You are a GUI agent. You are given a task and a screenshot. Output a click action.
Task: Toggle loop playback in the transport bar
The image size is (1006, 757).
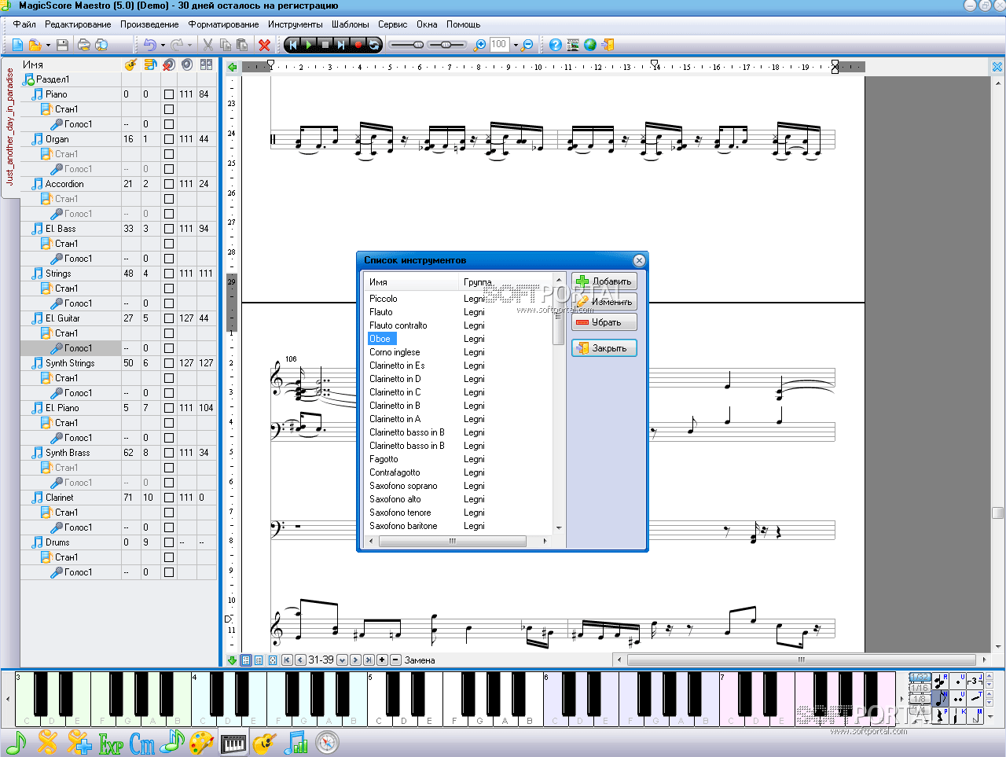click(x=373, y=45)
